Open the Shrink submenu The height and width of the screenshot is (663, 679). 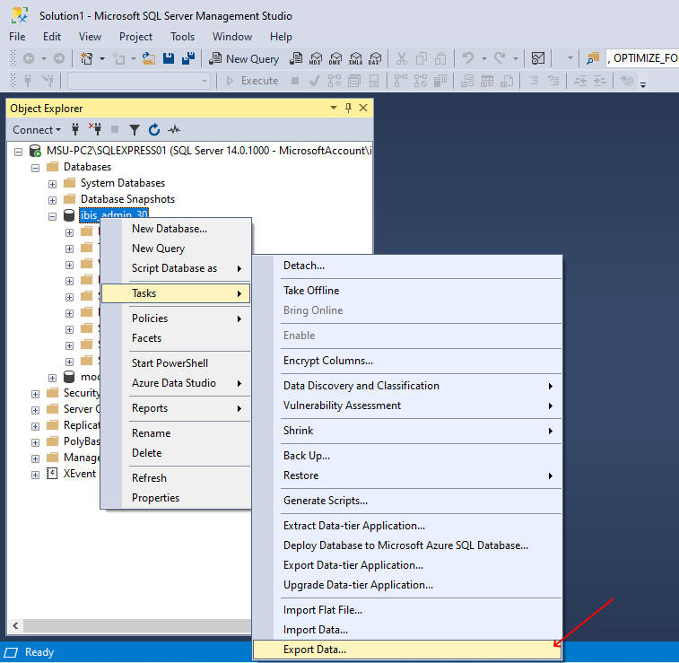(407, 431)
